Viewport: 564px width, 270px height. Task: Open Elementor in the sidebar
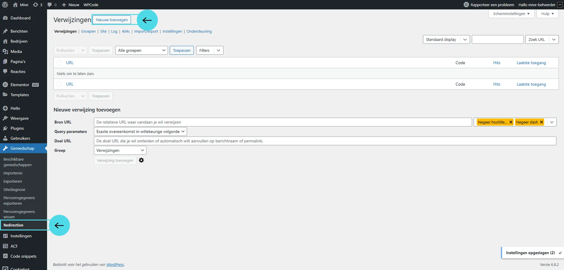click(19, 85)
